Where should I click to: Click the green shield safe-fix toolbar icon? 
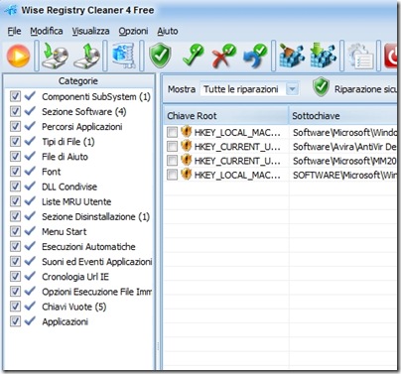(160, 56)
